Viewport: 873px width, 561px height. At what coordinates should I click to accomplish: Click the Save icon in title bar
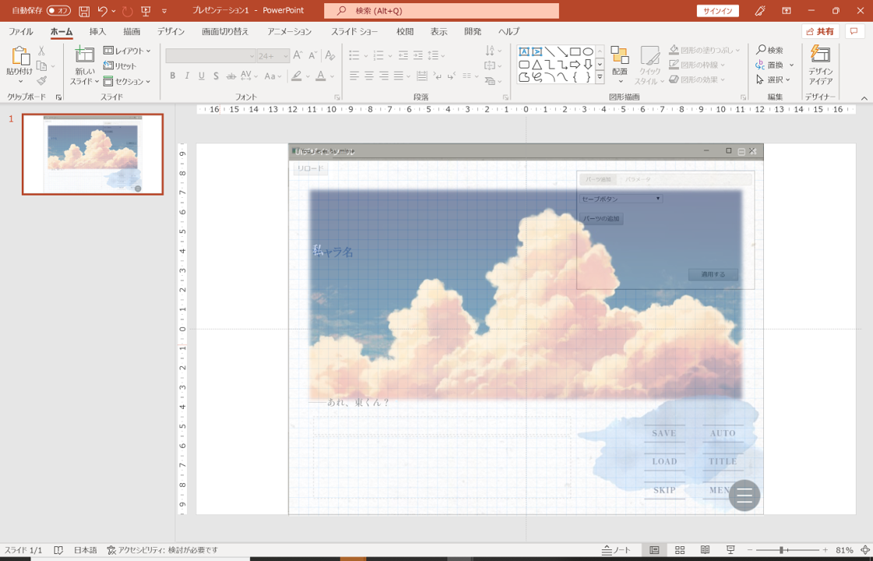(x=84, y=11)
